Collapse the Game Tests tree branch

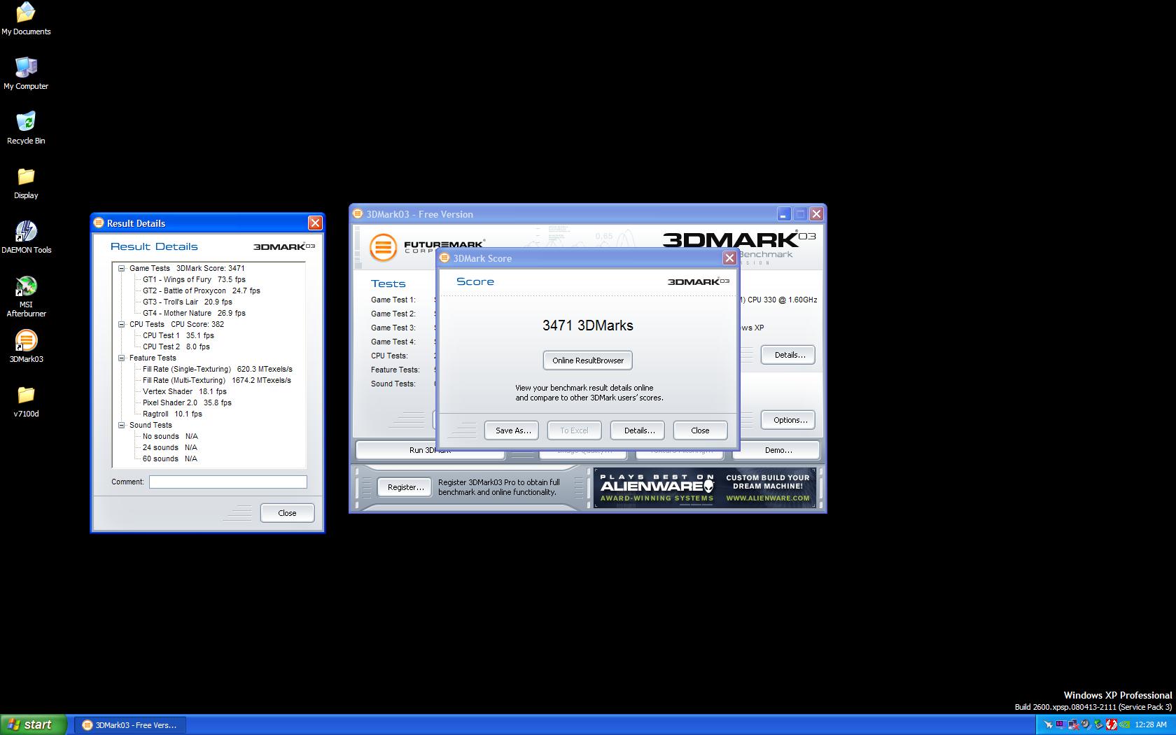click(x=122, y=268)
